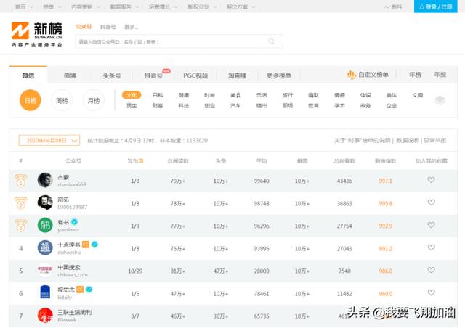Image resolution: width=465 pixels, height=328 pixels.
Task: Focus the 公众号 search input field
Action: coord(179,41)
